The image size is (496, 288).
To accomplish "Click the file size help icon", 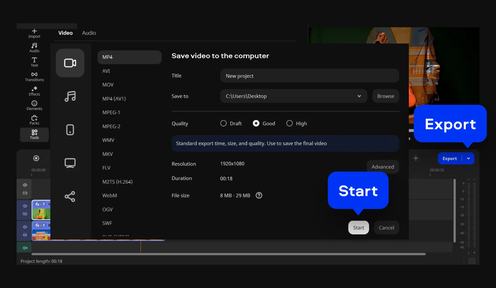I will click(x=259, y=195).
